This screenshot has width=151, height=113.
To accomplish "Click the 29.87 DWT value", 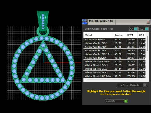I will pyautogui.click(x=131, y=58).
